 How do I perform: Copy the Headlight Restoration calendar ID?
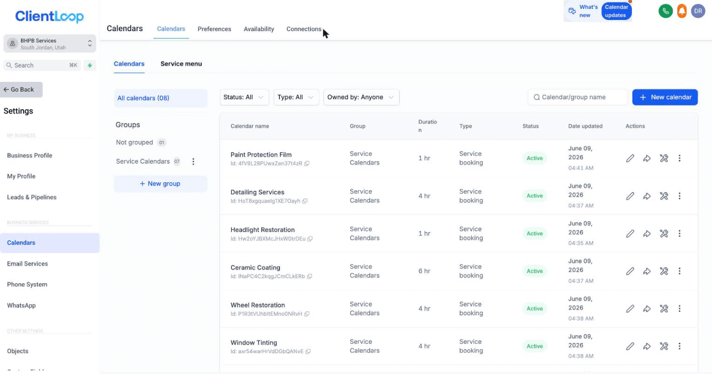(x=310, y=239)
